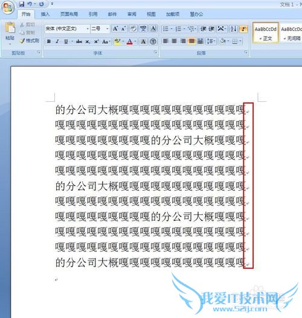Toggle Strikethrough formatting
Image resolution: width=302 pixels, height=318 pixels.
(79, 41)
